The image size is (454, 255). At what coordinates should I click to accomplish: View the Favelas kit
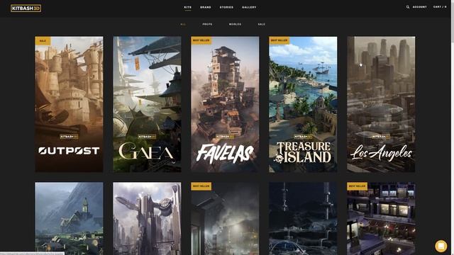pyautogui.click(x=225, y=104)
